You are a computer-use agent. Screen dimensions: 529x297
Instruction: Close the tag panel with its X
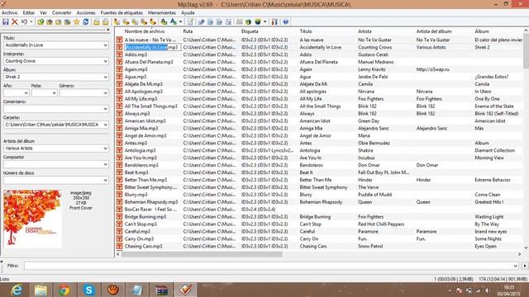click(x=108, y=30)
